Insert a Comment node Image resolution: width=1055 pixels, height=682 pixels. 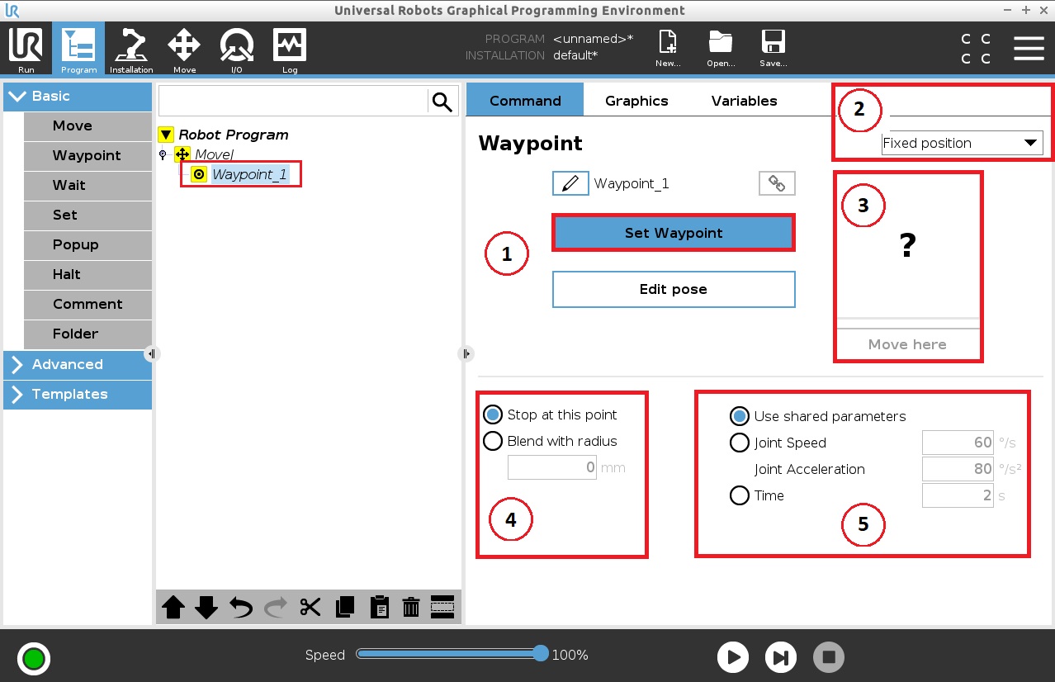click(x=88, y=304)
